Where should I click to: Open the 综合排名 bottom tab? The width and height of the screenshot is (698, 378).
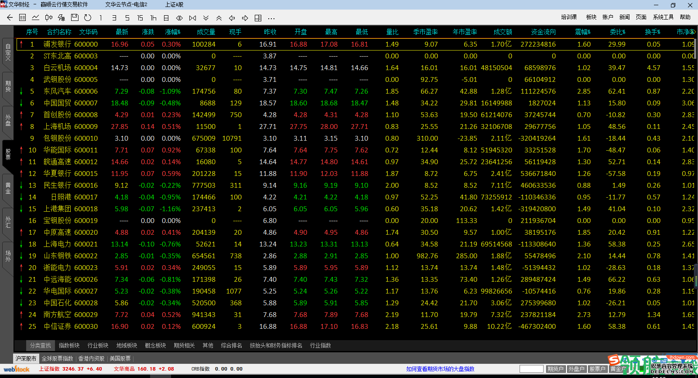point(232,345)
